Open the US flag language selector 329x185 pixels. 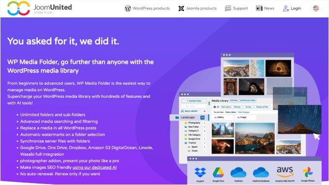point(316,8)
